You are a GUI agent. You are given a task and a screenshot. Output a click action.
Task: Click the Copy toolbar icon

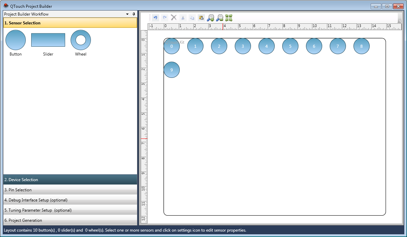(192, 18)
